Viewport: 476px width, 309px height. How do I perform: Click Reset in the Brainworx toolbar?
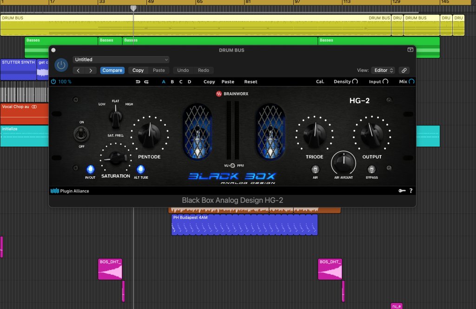251,82
